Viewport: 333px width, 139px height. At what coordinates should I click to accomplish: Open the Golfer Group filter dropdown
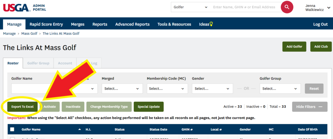point(280,89)
